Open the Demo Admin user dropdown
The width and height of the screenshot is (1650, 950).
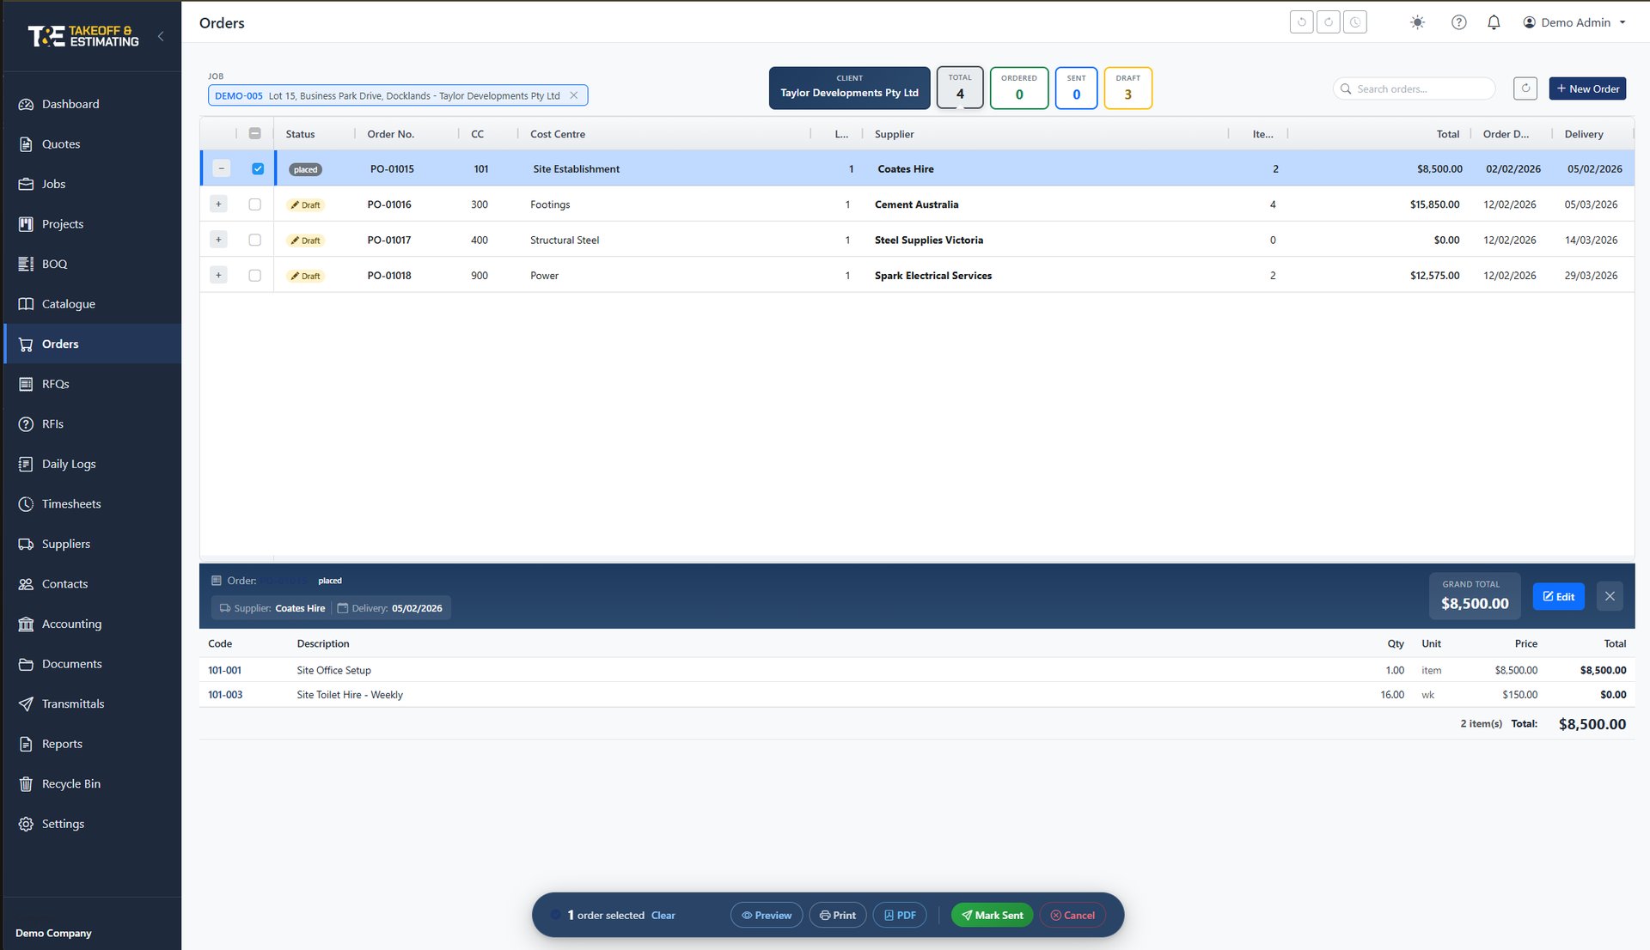pyautogui.click(x=1574, y=22)
